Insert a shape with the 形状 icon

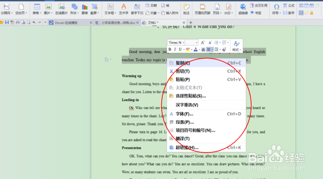point(74,9)
